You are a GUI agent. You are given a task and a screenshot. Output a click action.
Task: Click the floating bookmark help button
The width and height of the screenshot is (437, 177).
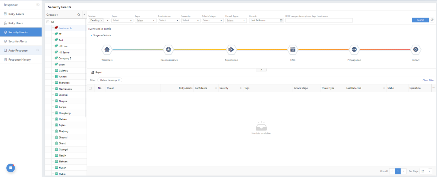[x=11, y=168]
